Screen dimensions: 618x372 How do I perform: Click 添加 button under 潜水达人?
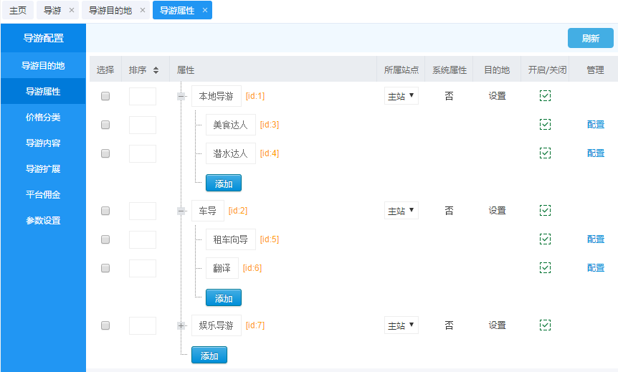pyautogui.click(x=224, y=183)
